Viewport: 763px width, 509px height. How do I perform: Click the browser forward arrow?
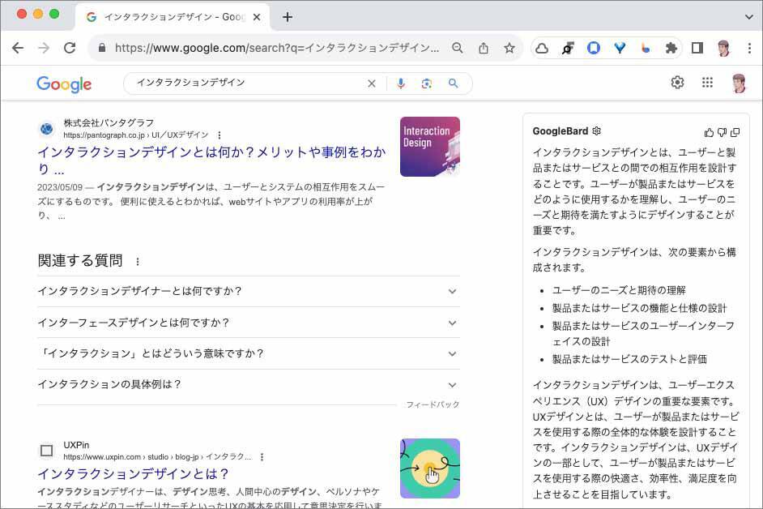tap(44, 48)
